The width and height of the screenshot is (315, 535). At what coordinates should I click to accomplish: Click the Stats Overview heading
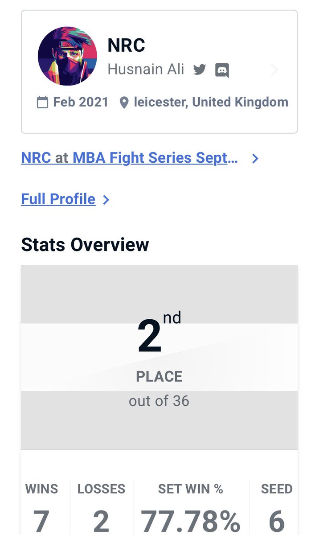click(85, 244)
